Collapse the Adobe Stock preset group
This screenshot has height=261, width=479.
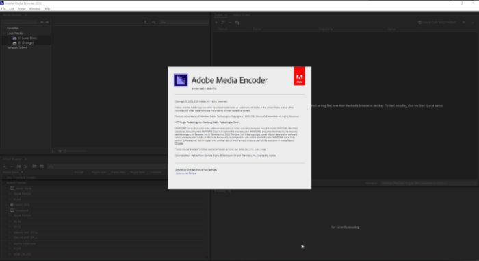pyautogui.click(x=7, y=188)
